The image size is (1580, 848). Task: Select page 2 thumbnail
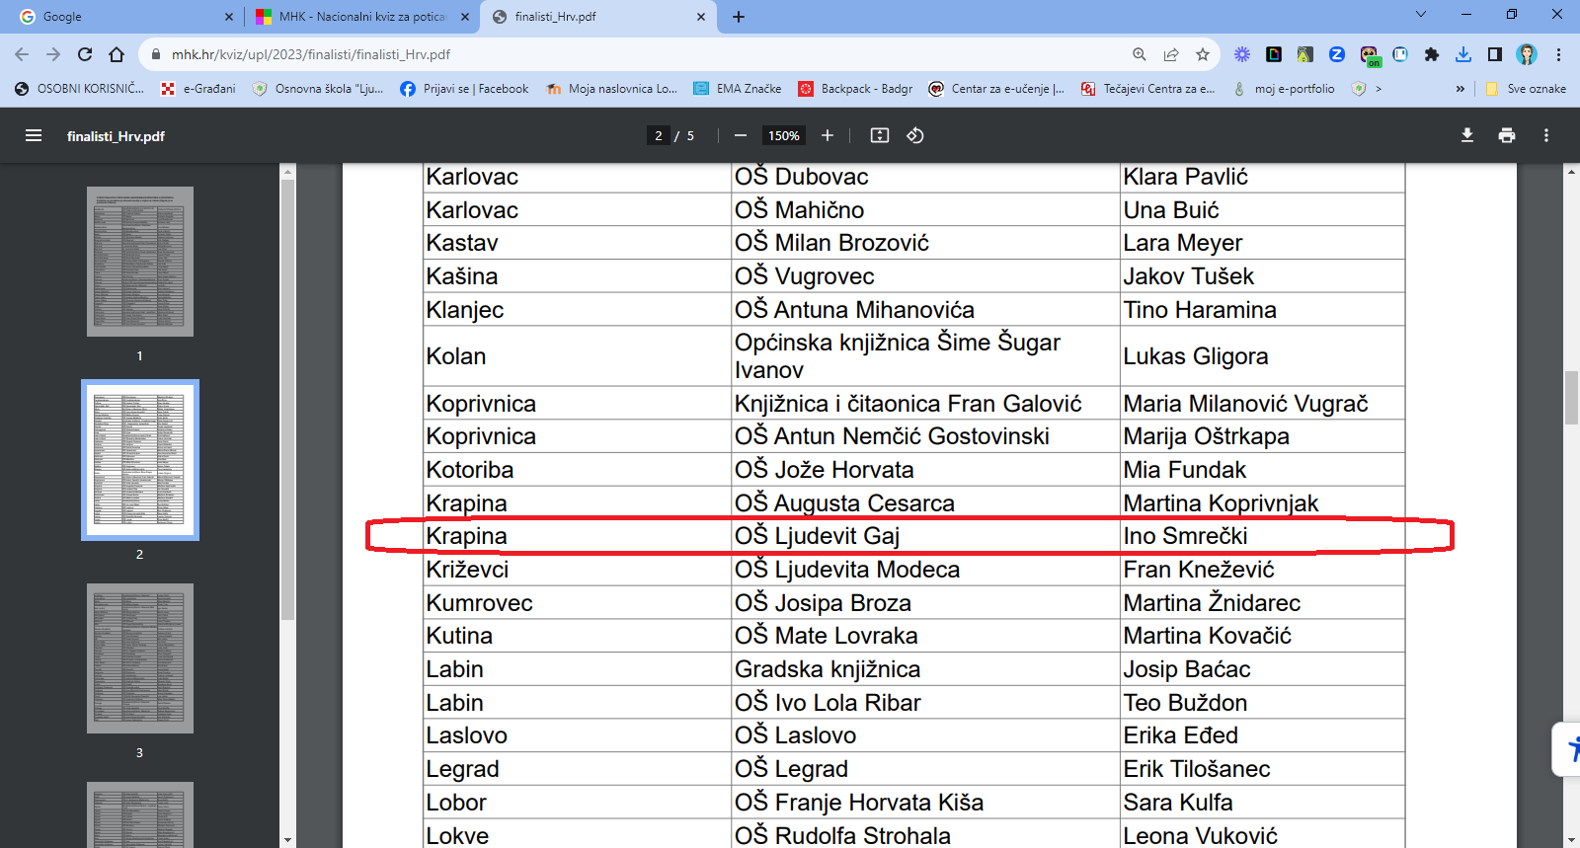pos(140,460)
